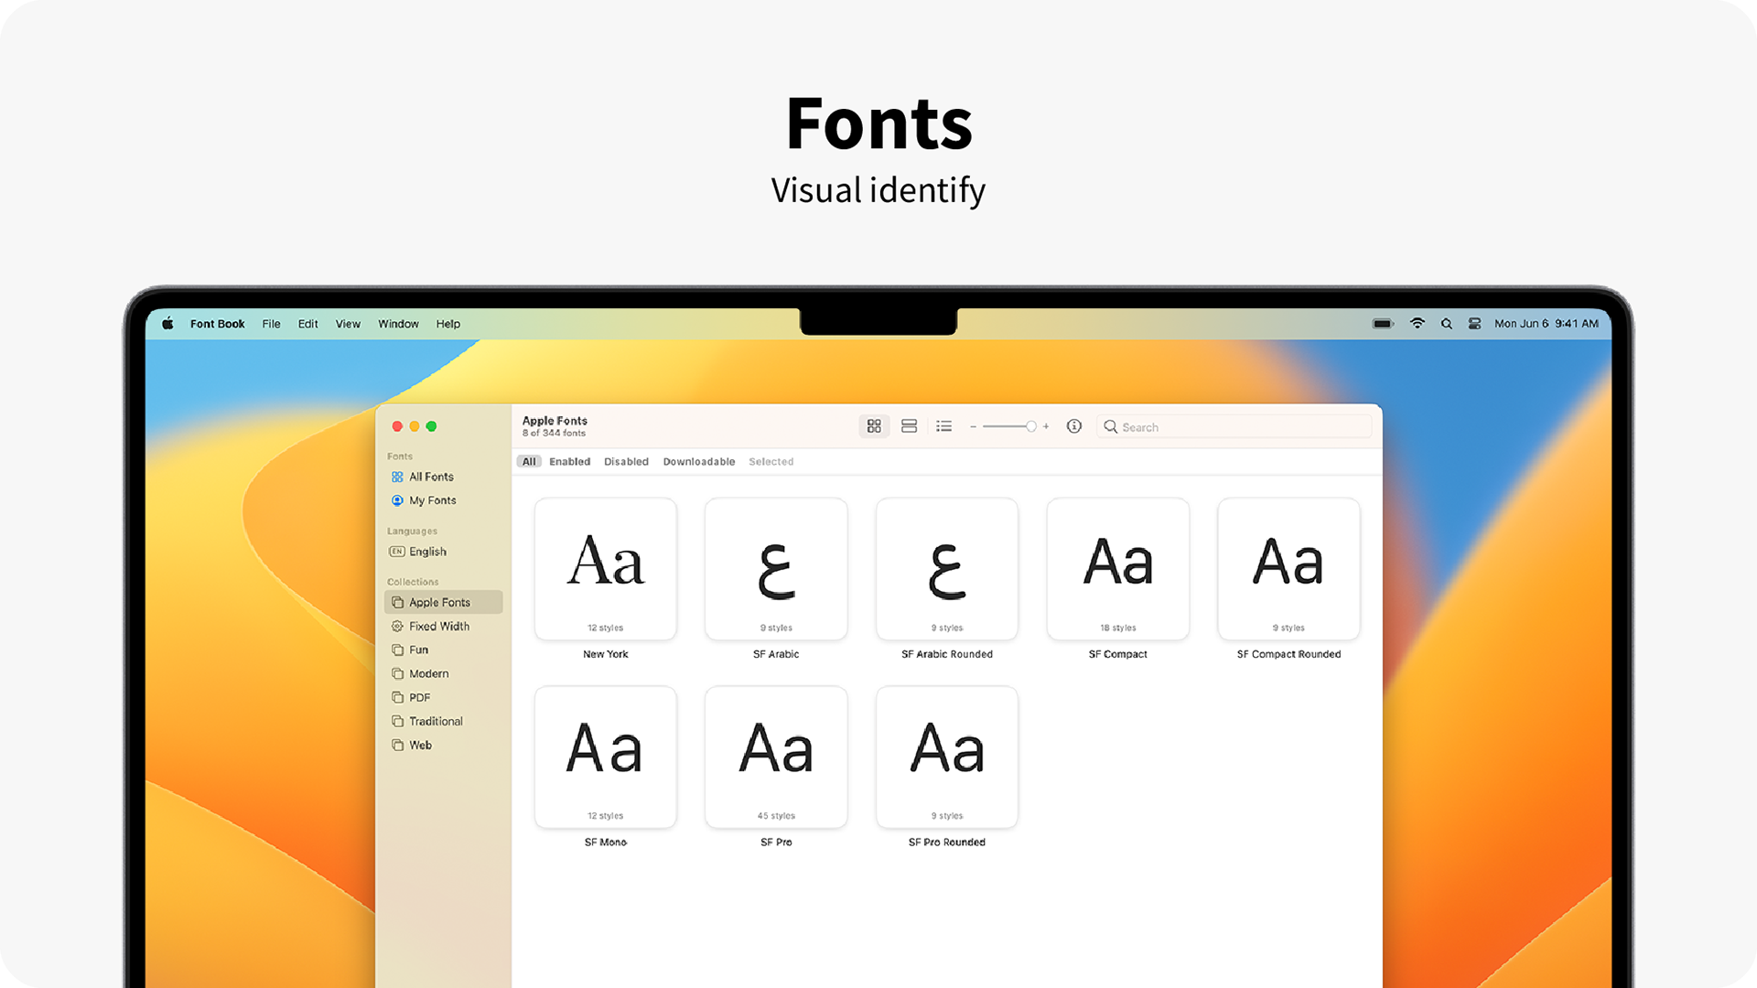Open the SF Mono font card

pyautogui.click(x=606, y=757)
